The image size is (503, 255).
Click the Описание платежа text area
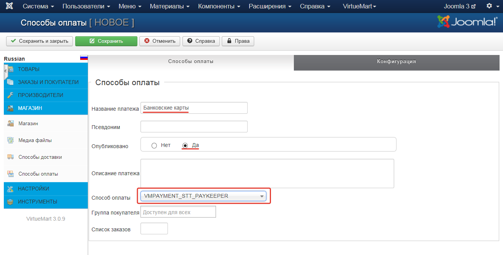tap(267, 173)
